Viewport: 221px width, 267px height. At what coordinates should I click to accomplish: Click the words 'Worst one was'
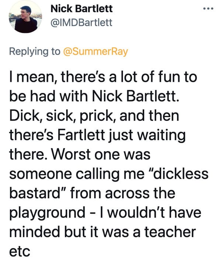pyautogui.click(x=101, y=155)
